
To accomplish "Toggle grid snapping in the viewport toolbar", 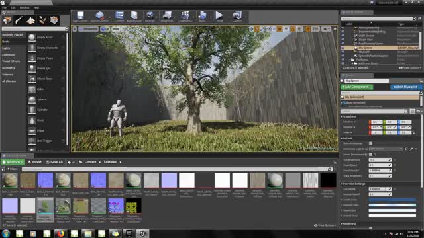I will pyautogui.click(x=280, y=29).
